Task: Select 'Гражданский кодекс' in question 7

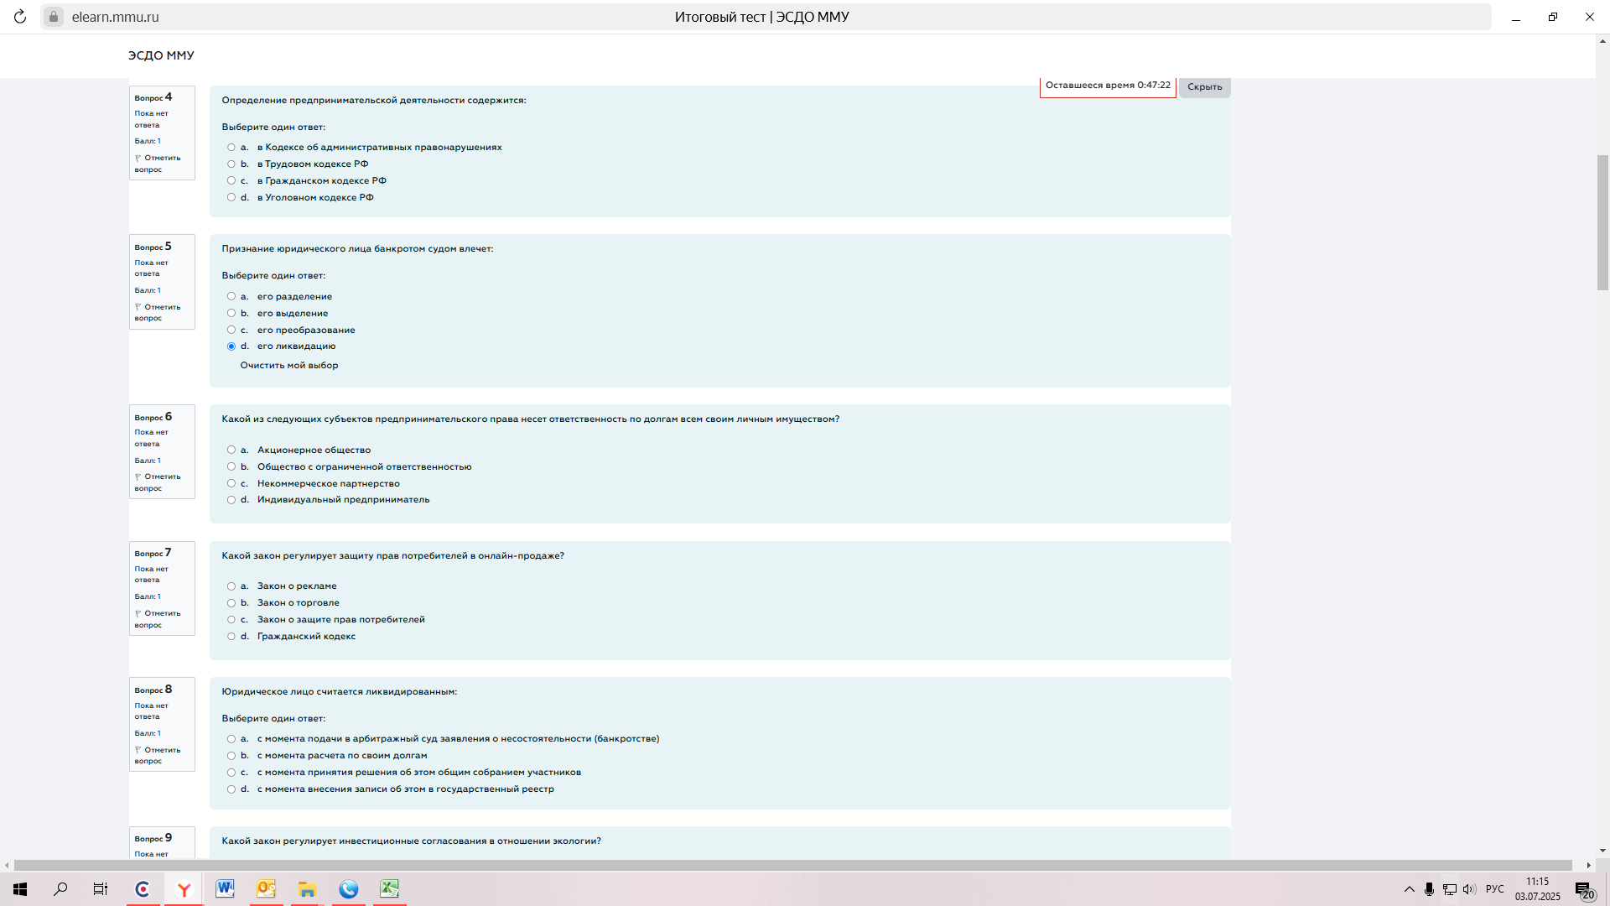Action: (x=231, y=637)
